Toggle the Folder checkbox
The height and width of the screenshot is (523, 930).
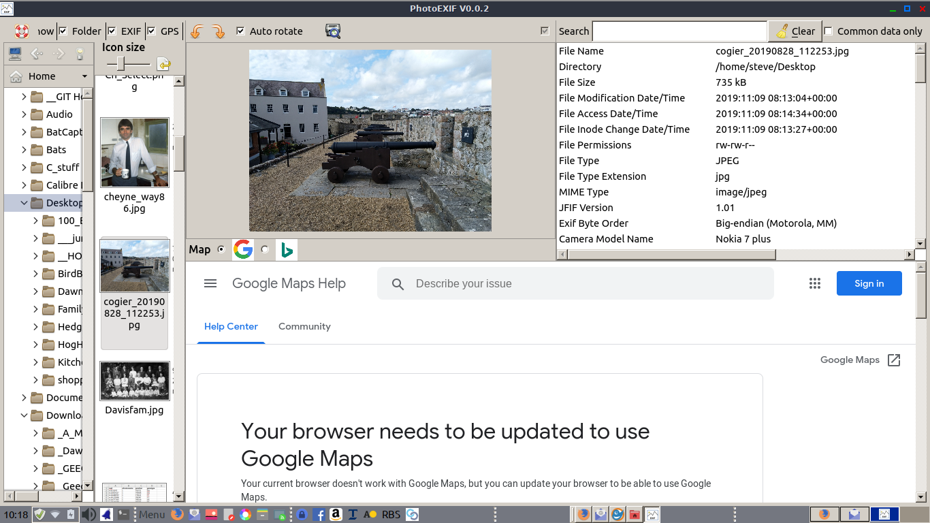click(x=63, y=31)
